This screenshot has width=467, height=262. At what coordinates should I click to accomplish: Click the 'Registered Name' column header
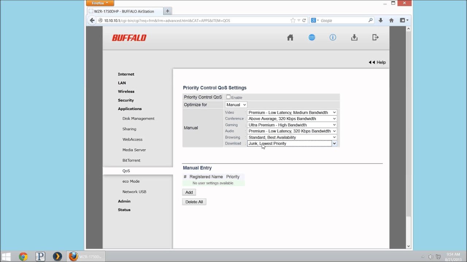click(206, 177)
